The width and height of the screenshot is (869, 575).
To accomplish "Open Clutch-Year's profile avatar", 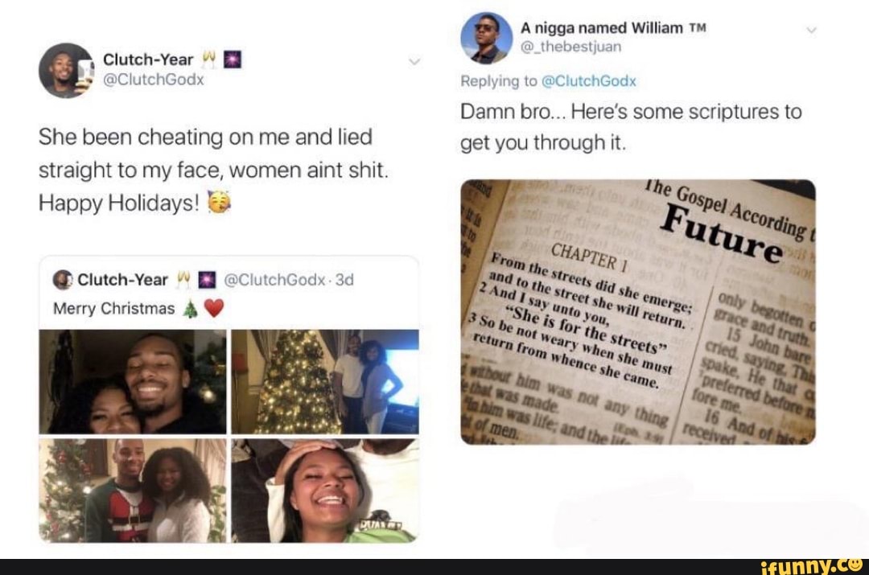I will click(66, 70).
